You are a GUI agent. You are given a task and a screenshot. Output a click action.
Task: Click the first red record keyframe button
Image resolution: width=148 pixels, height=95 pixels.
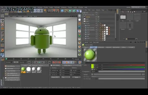(53, 62)
